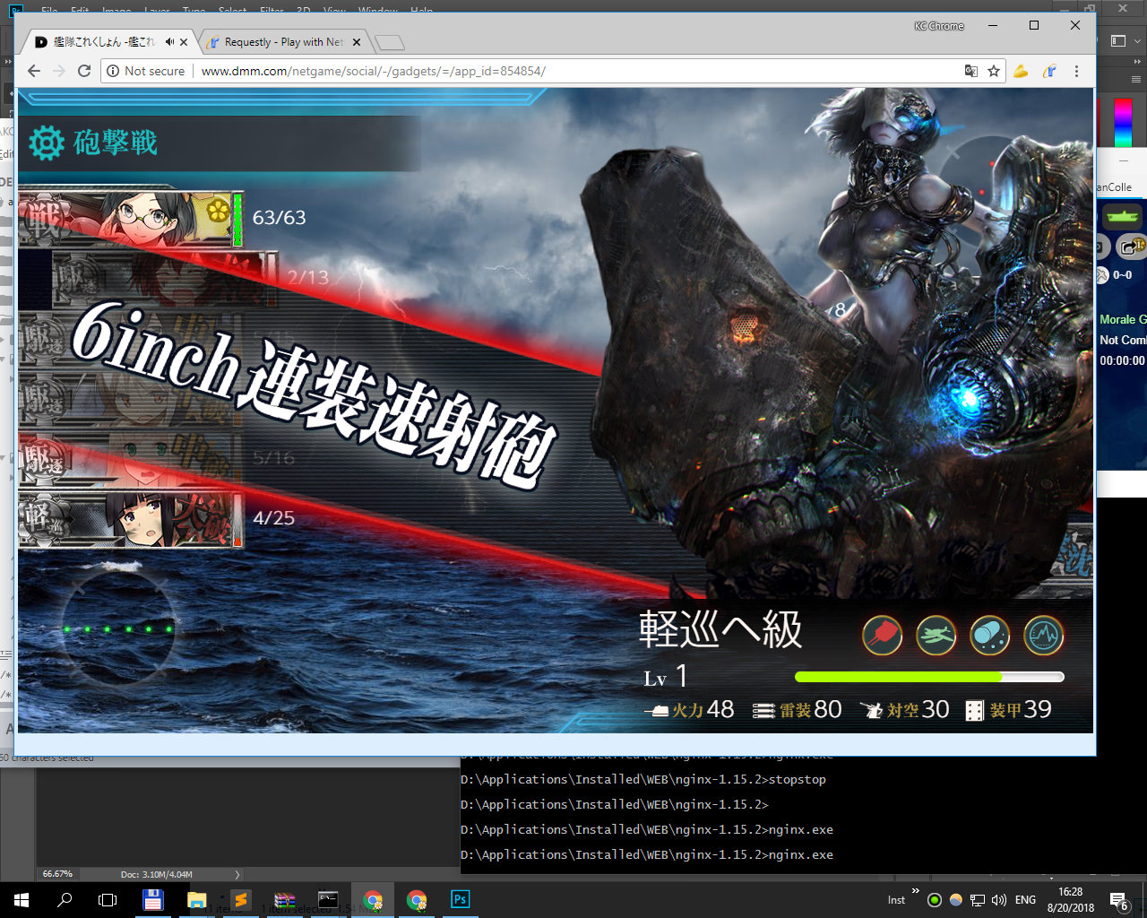Bookmark this page with the star
The height and width of the screenshot is (918, 1147).
(994, 71)
